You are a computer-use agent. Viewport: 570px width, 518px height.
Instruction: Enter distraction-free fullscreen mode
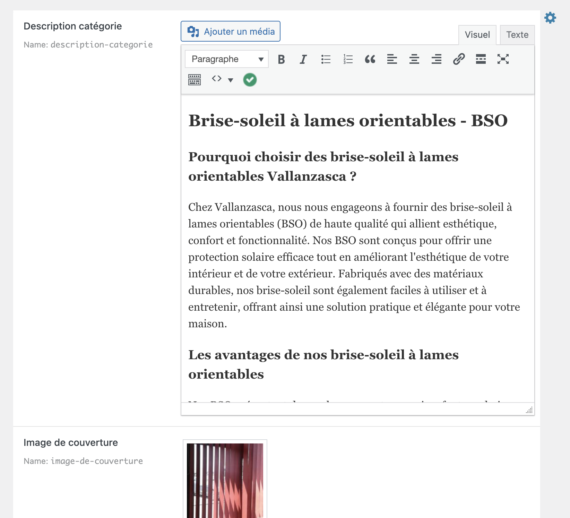503,59
